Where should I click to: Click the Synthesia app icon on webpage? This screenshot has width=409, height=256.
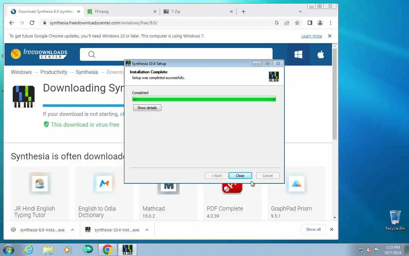tap(24, 97)
